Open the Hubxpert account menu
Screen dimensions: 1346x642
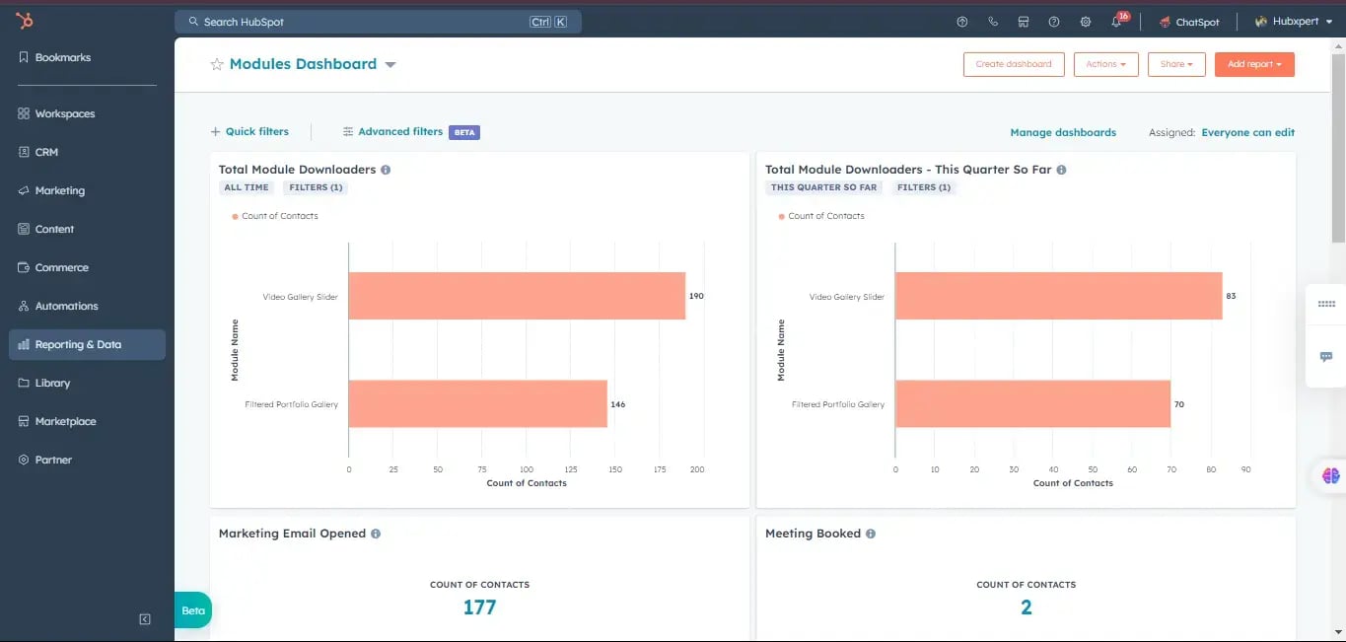(x=1293, y=22)
